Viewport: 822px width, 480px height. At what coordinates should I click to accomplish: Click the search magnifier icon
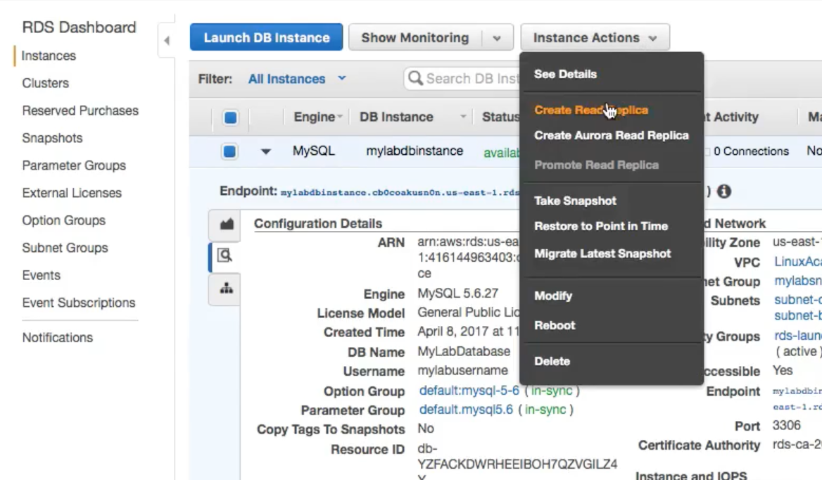click(415, 79)
